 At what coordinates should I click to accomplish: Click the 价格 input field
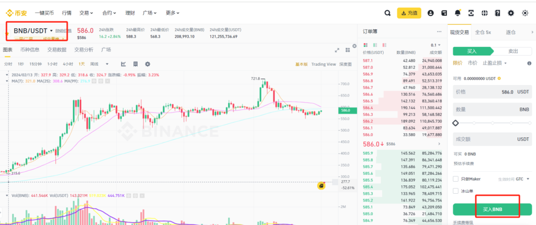pos(492,92)
